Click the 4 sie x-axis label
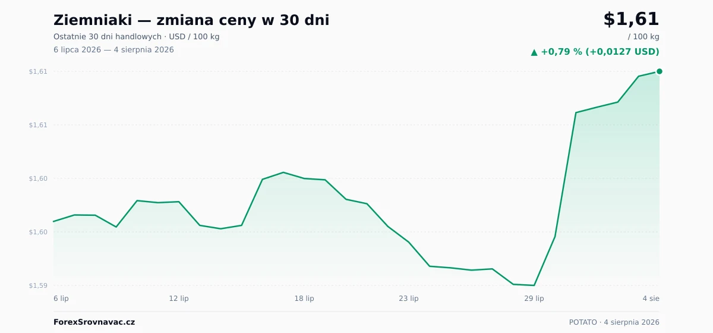This screenshot has width=713, height=333. pos(651,299)
